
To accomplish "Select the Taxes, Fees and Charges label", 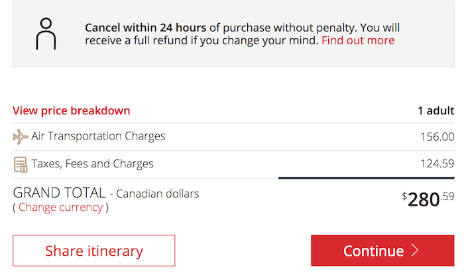I will (x=92, y=164).
